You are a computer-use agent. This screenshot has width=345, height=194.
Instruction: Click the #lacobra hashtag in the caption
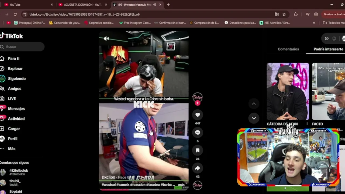[153, 185]
